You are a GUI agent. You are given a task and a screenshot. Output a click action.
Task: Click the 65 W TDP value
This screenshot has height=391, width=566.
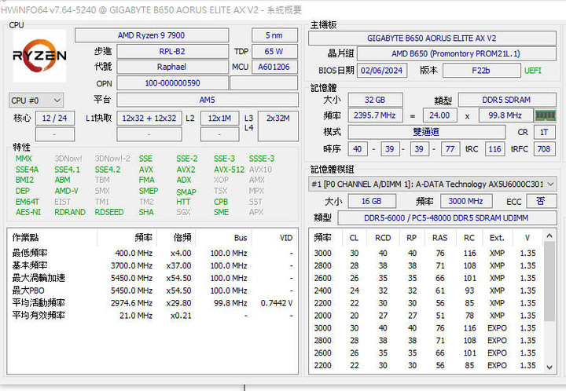tap(274, 52)
